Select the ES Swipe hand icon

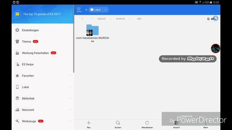pos(17,64)
